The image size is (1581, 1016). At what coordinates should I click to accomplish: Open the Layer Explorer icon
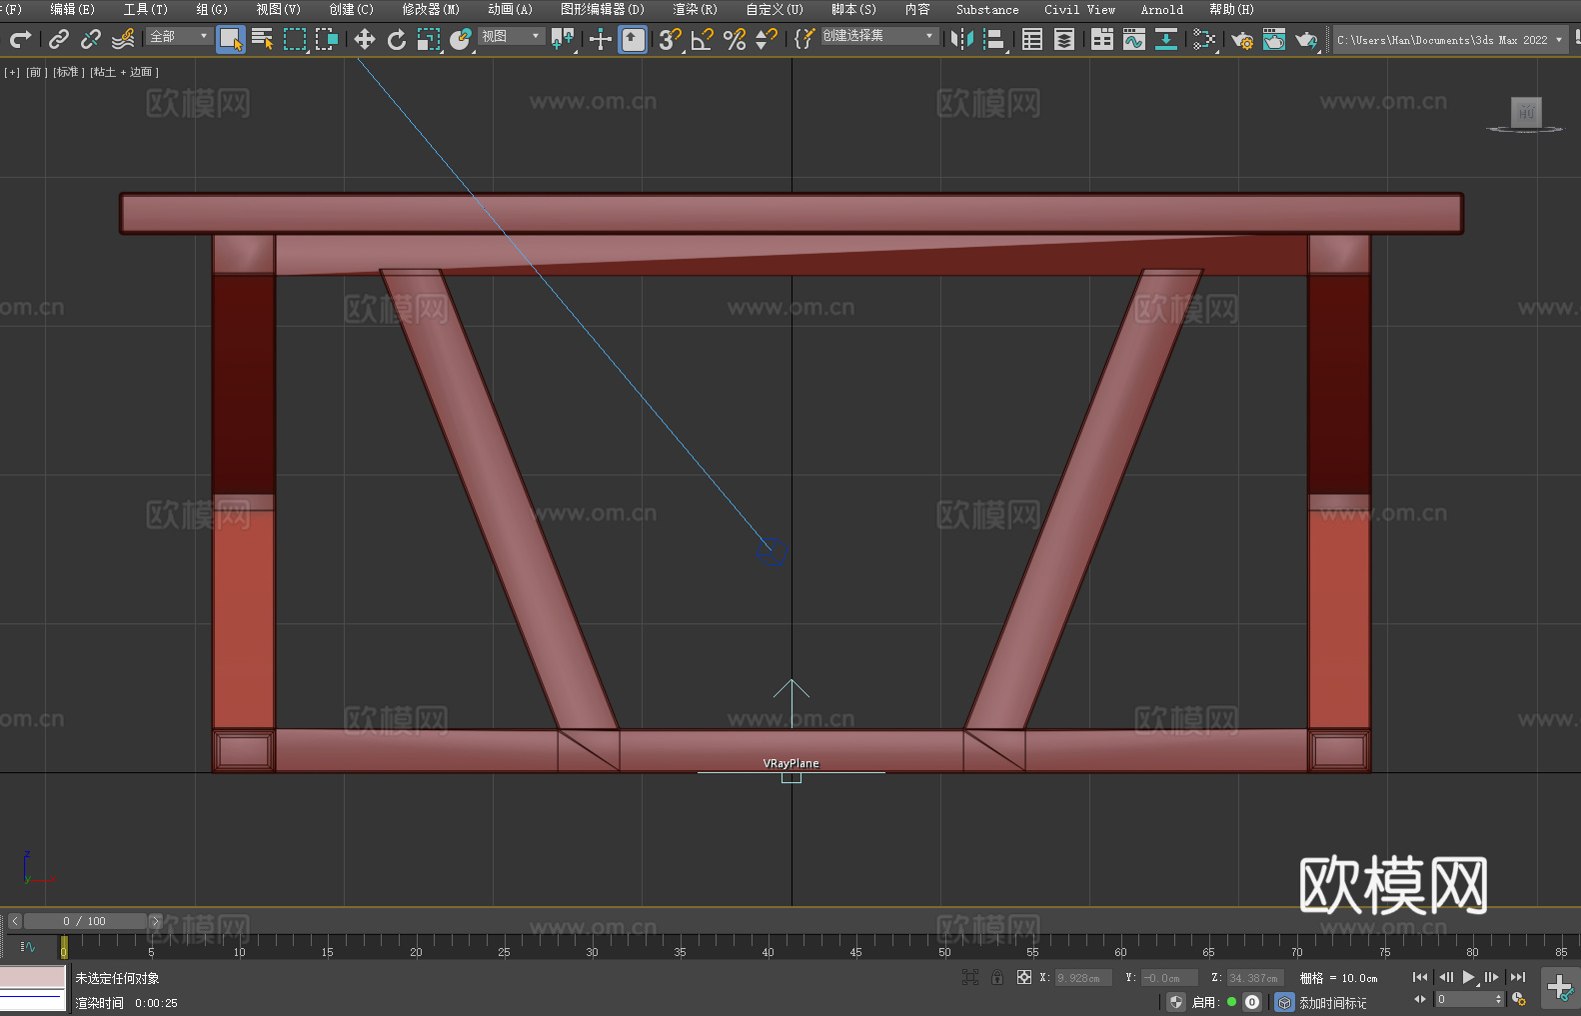click(1064, 39)
